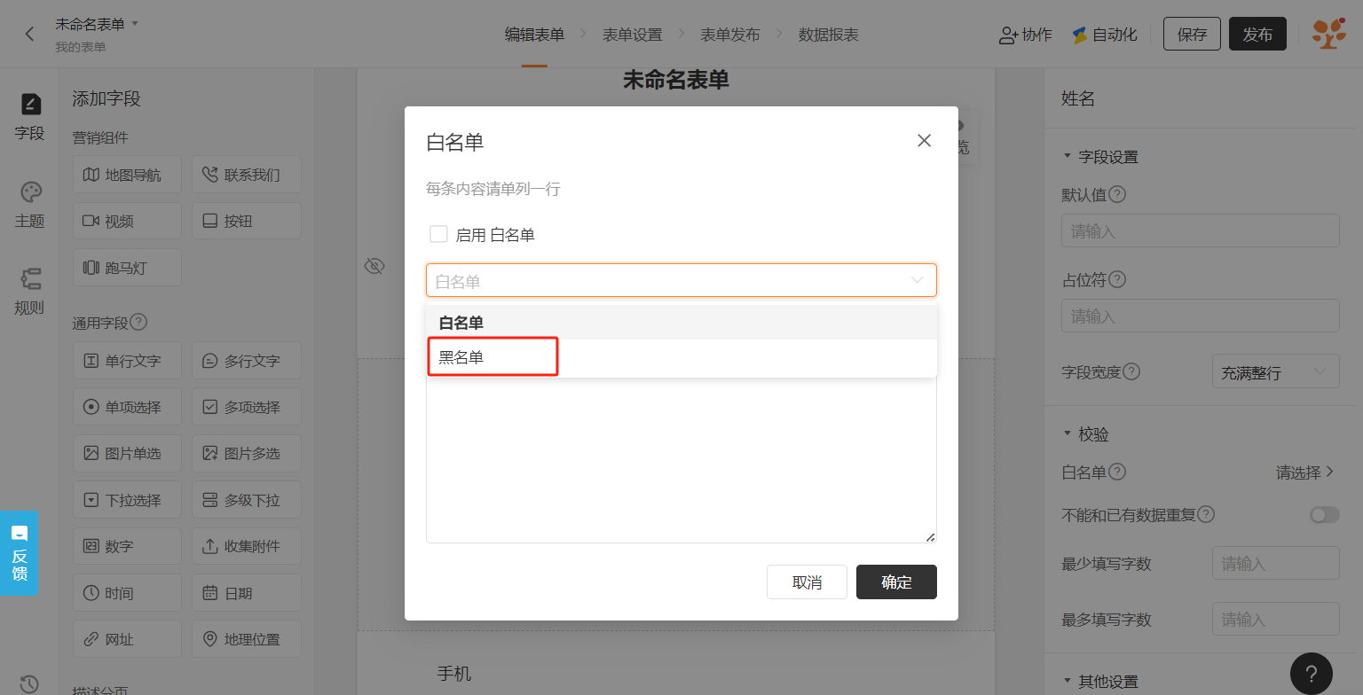
Task: Open the help question mark bubble
Action: (x=1312, y=674)
